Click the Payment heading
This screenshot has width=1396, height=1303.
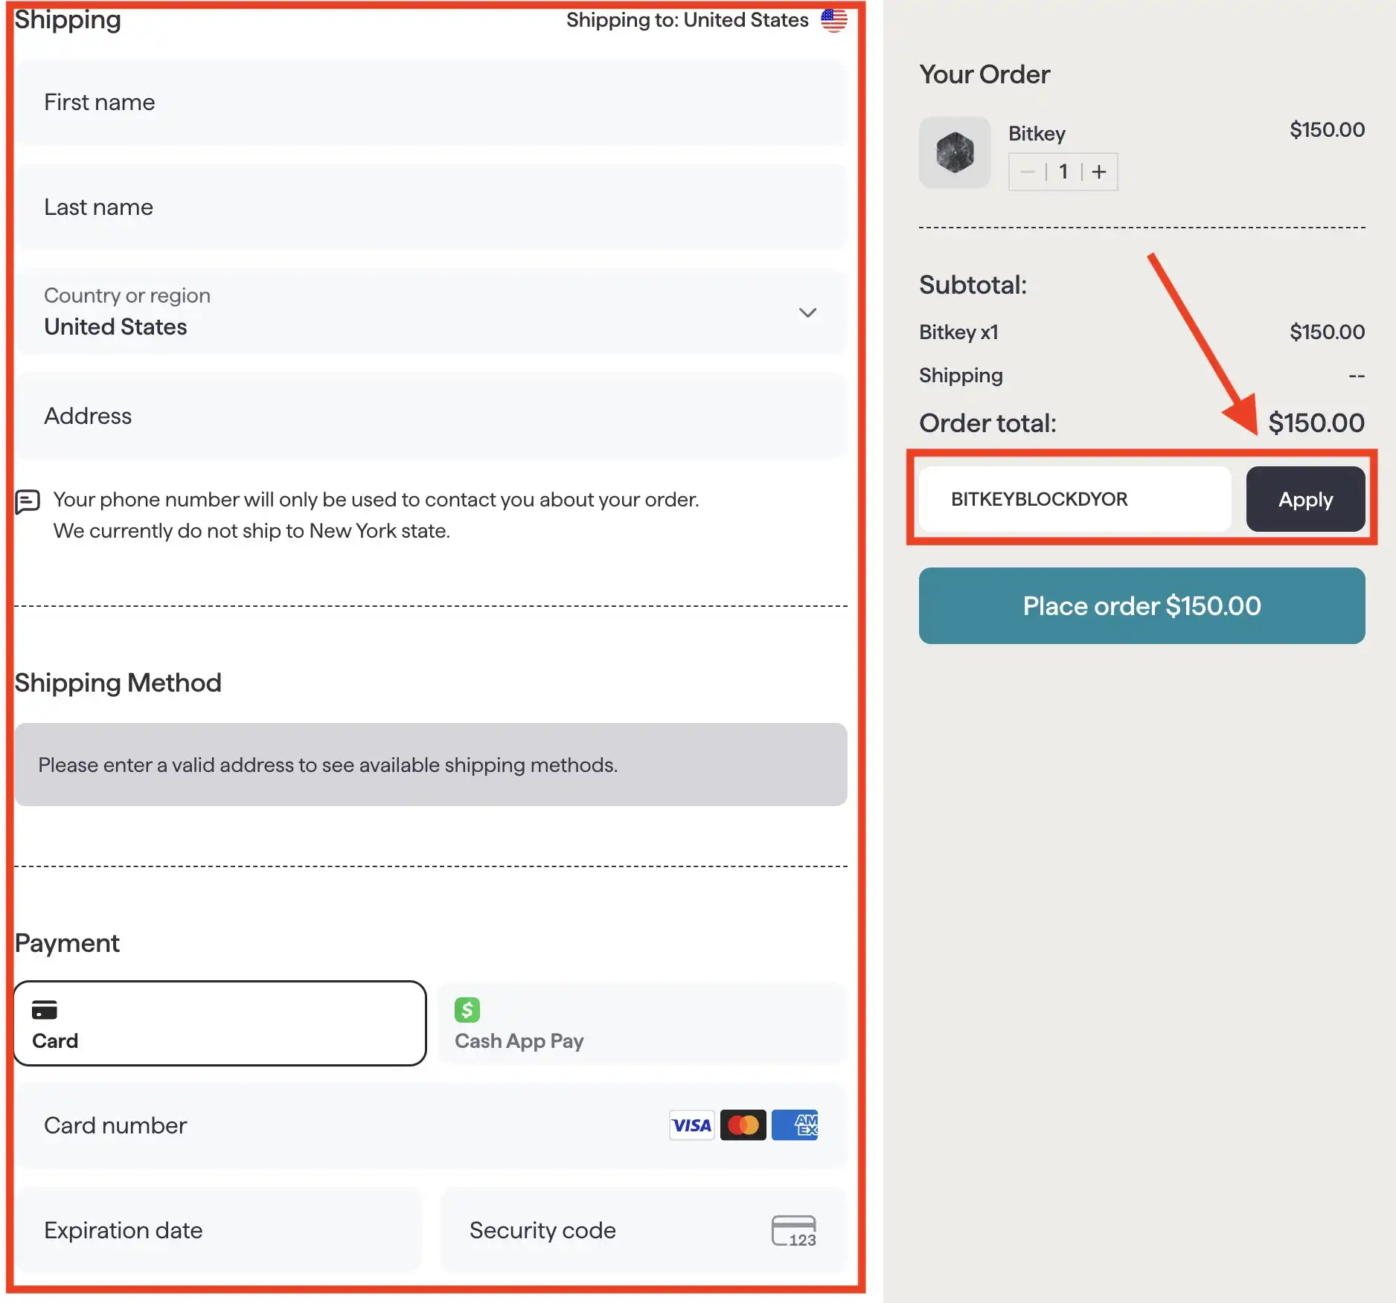point(67,943)
